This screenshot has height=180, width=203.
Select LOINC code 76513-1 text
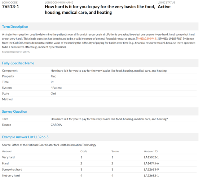[x=10, y=7]
